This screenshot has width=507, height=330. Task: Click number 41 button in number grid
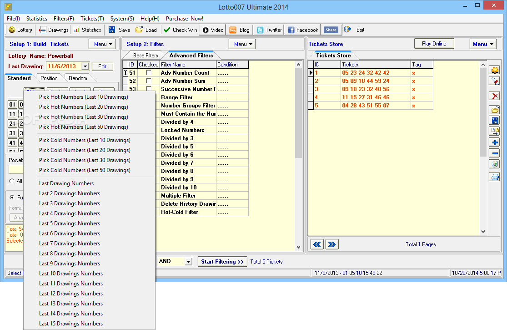pyautogui.click(x=12, y=142)
